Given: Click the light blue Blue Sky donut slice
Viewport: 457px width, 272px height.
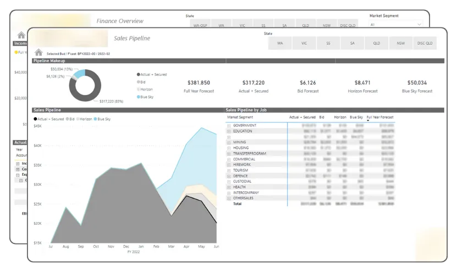Looking at the screenshot, I should click(80, 74).
